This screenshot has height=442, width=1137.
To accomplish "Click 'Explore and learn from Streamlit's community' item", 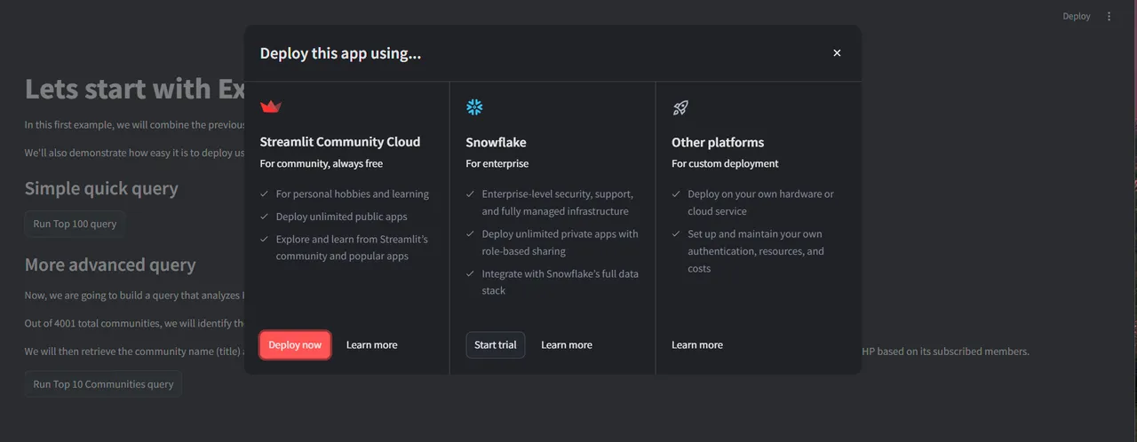I will (x=352, y=248).
